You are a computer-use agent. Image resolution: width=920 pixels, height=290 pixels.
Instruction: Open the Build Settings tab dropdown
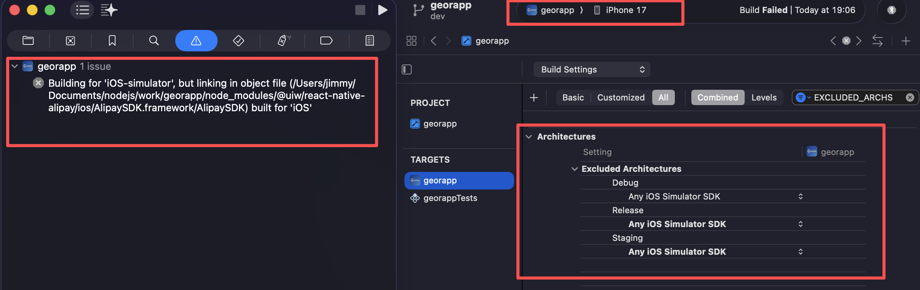coord(592,69)
